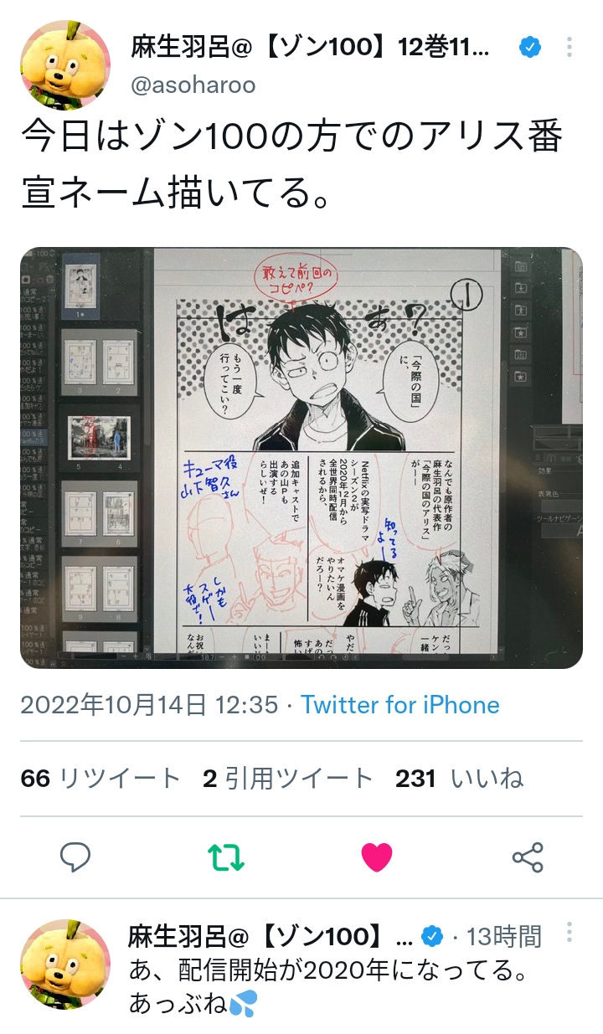Open the attached manga draft photo

pos(301,458)
